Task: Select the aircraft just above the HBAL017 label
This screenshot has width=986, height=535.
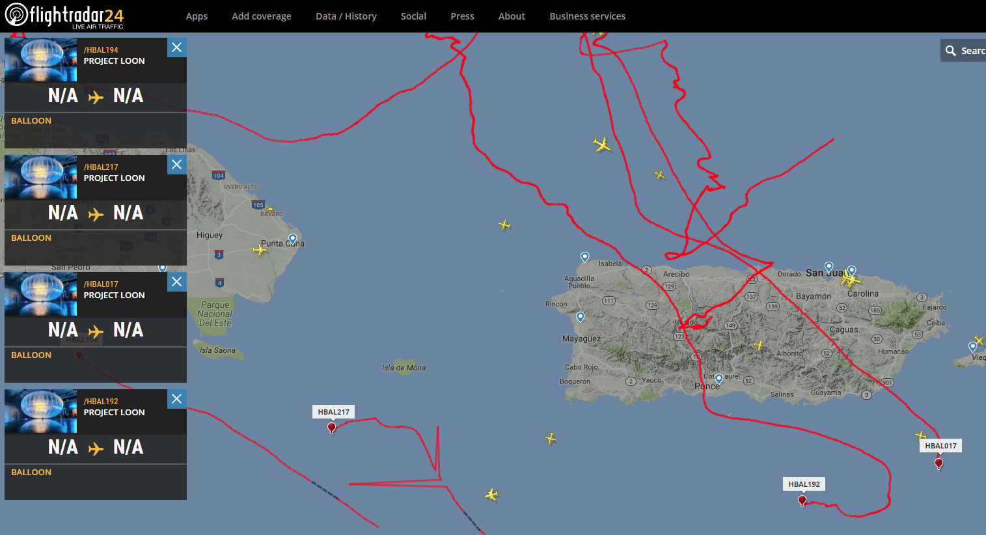Action: pos(920,435)
